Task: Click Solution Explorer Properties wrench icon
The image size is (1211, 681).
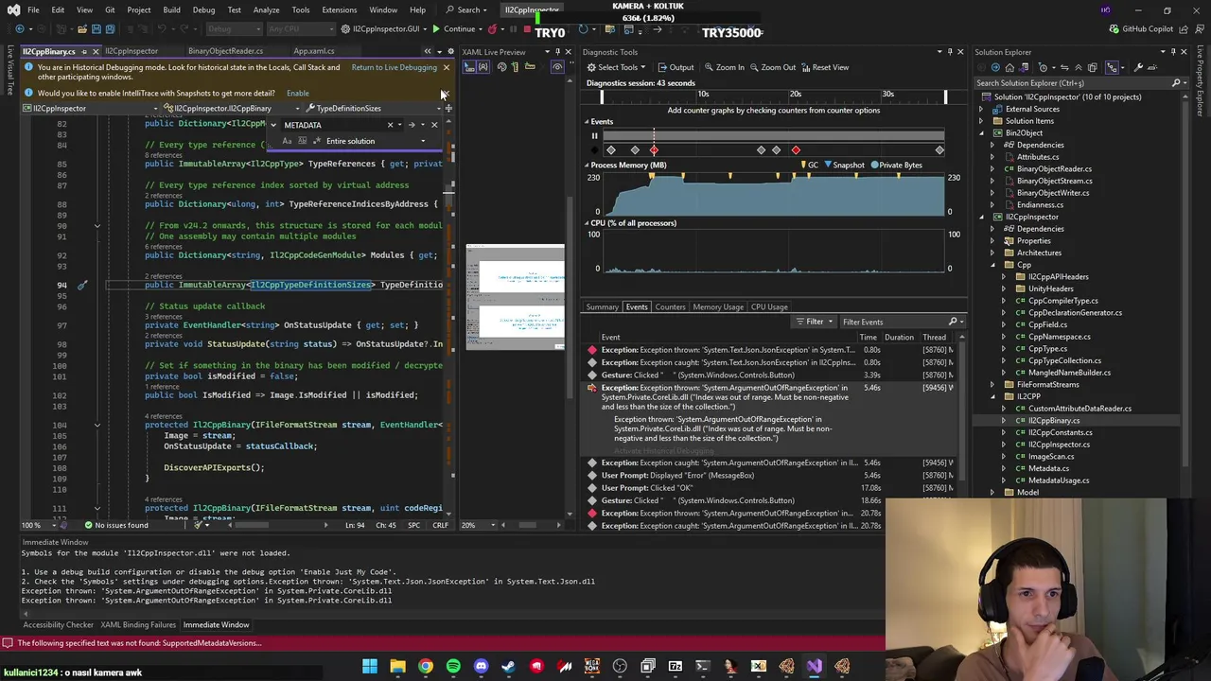Action: point(1138,67)
